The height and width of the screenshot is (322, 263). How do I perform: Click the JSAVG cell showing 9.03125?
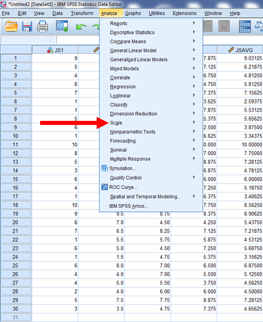pyautogui.click(x=240, y=58)
